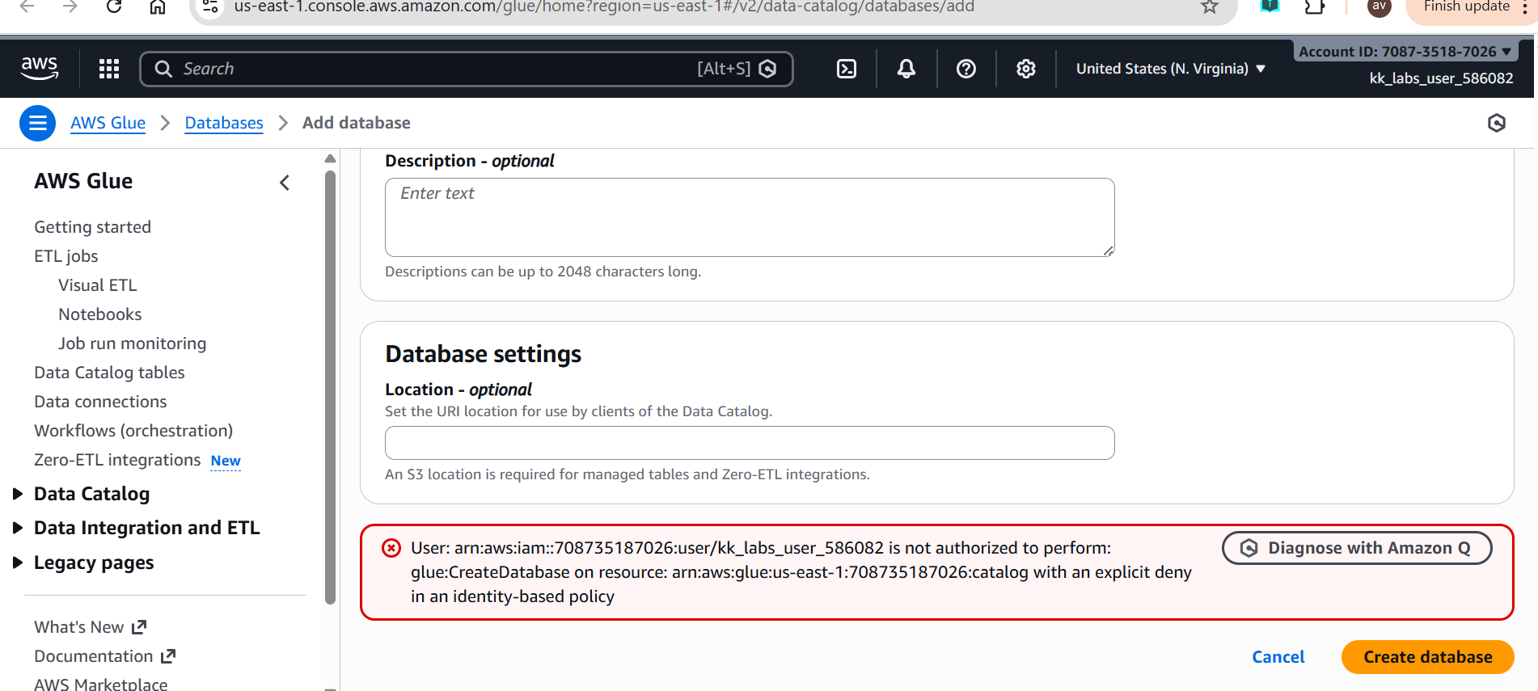The height and width of the screenshot is (691, 1538).
Task: Go to Data Catalog tables
Action: [109, 373]
